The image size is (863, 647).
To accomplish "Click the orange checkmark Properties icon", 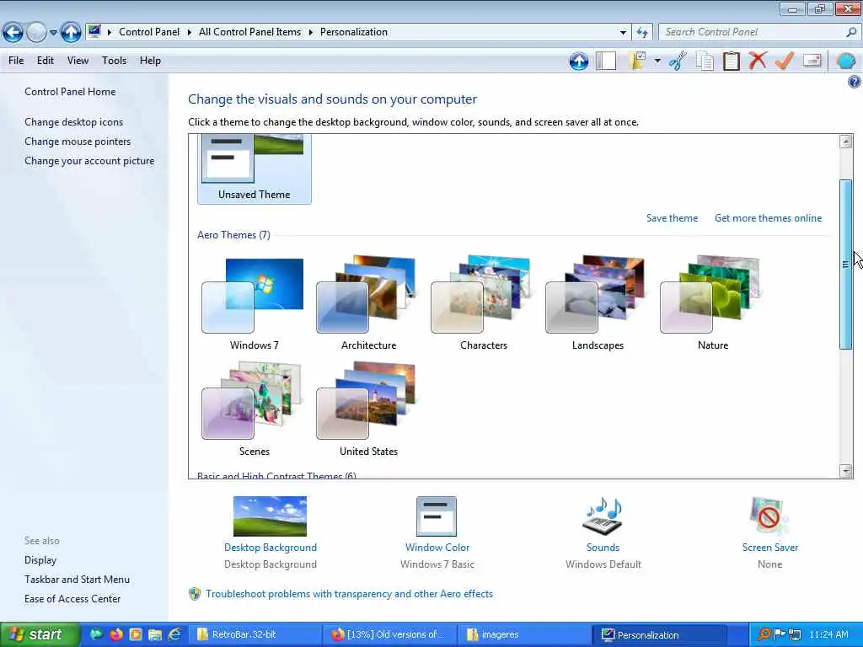I will [785, 61].
